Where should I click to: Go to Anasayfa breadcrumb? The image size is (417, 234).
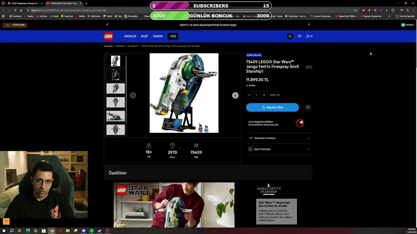click(108, 46)
